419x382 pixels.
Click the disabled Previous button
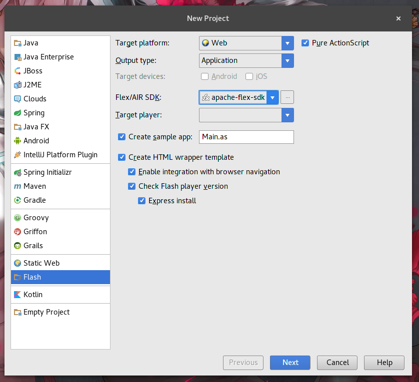coord(243,363)
